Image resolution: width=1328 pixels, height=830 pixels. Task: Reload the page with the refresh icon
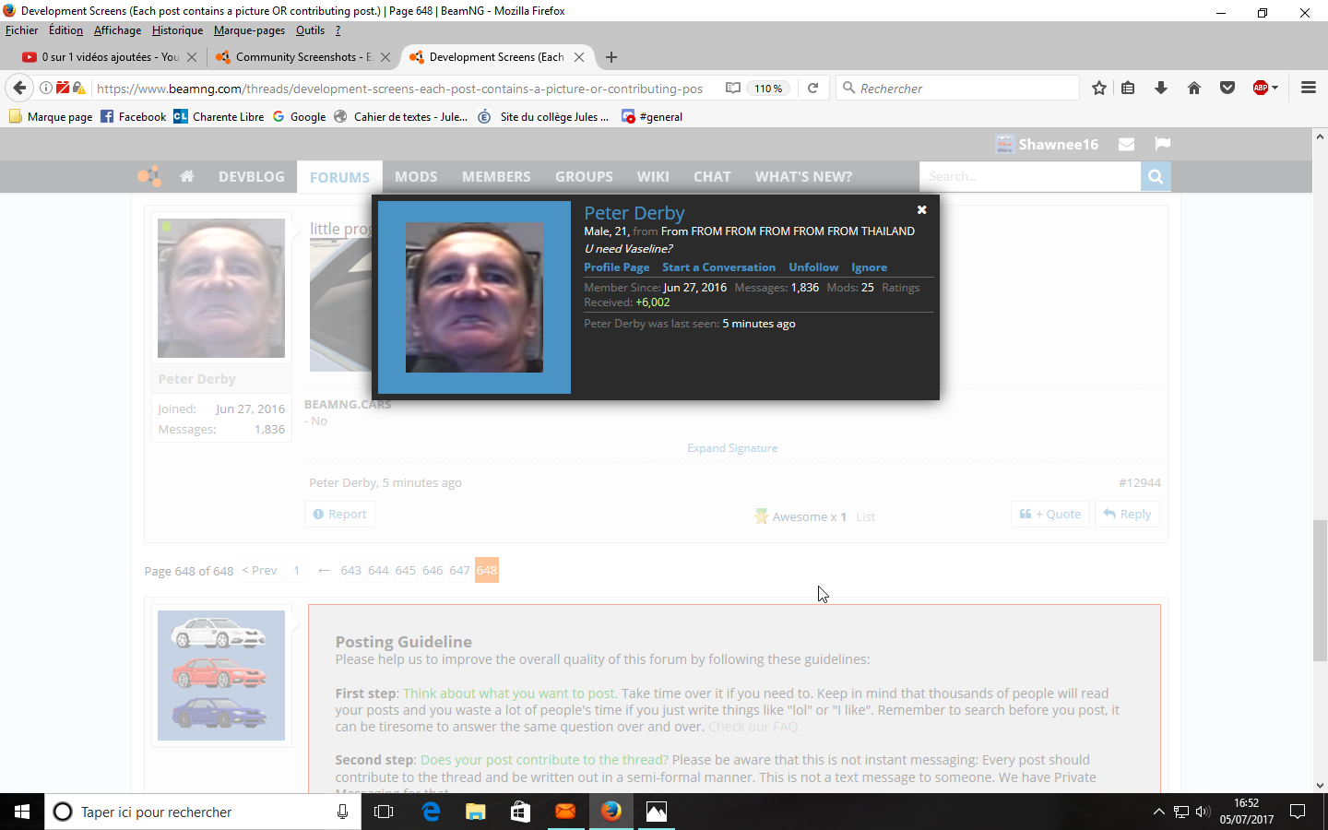point(812,89)
